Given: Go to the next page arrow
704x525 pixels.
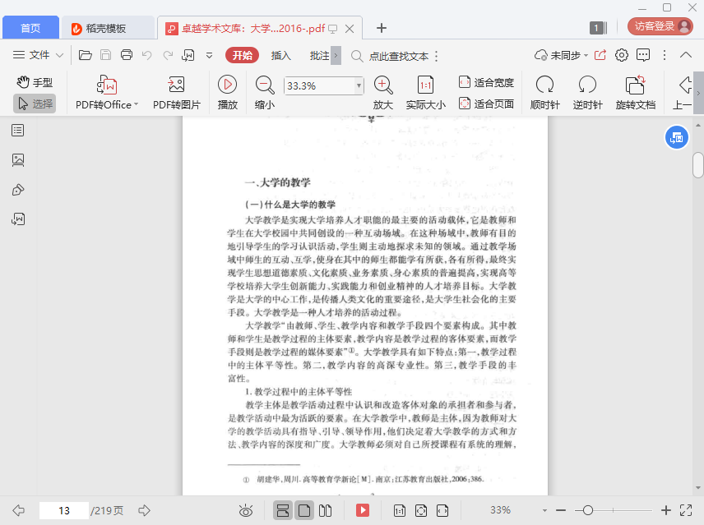Looking at the screenshot, I should pos(144,510).
